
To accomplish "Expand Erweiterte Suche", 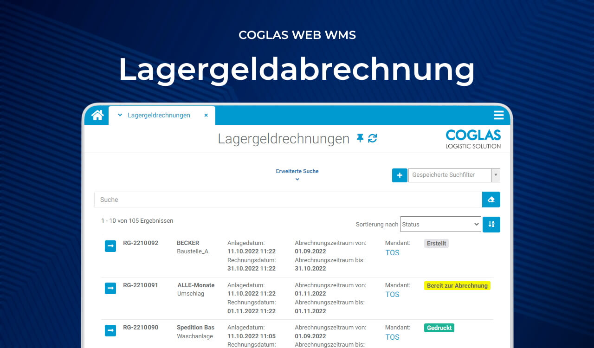I will click(297, 174).
